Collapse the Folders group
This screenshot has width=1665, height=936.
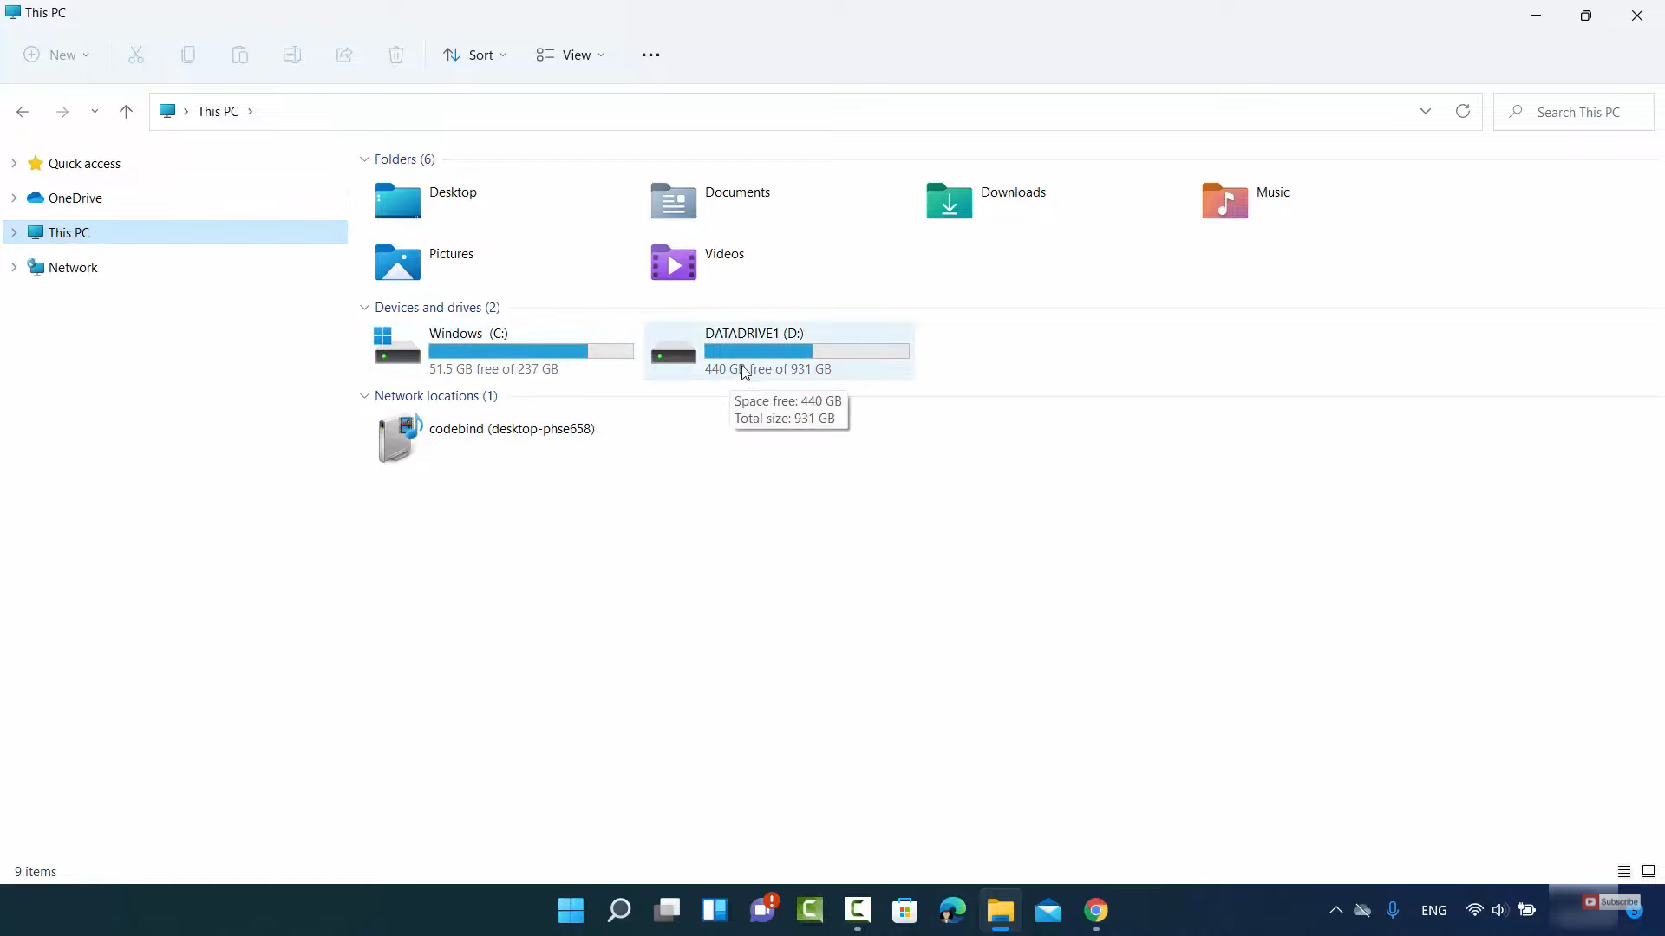click(364, 159)
